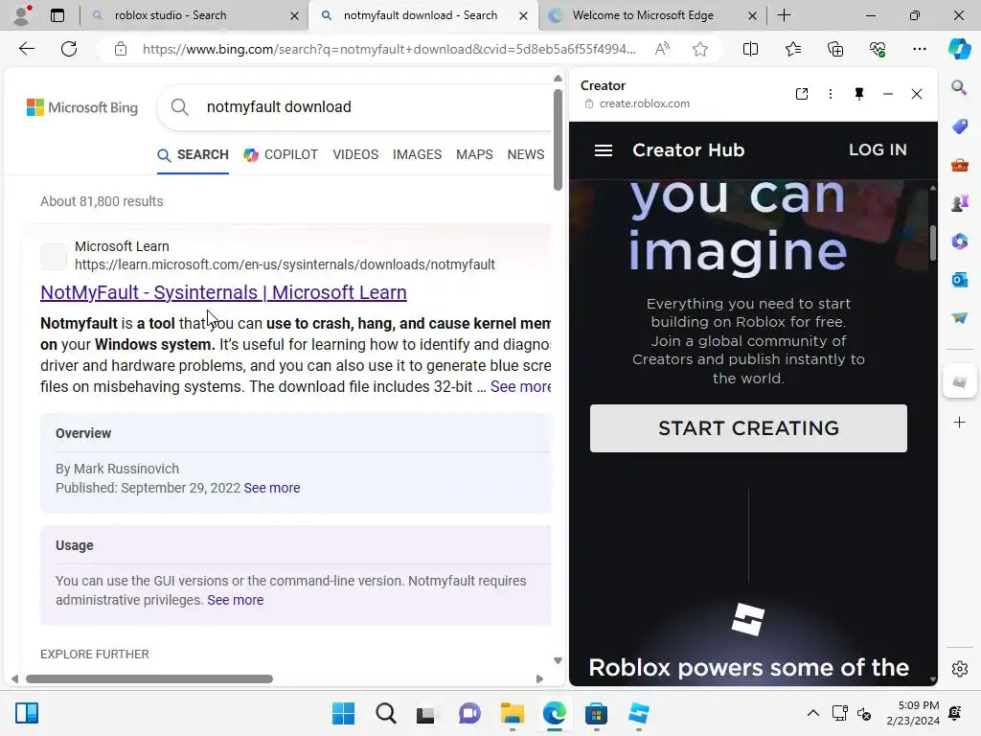This screenshot has height=736, width=981.
Task: Open taskbar Search magnifier
Action: point(386,713)
